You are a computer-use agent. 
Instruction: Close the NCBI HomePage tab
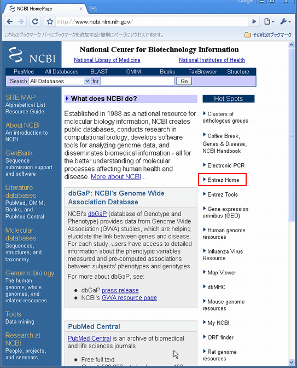click(81, 9)
